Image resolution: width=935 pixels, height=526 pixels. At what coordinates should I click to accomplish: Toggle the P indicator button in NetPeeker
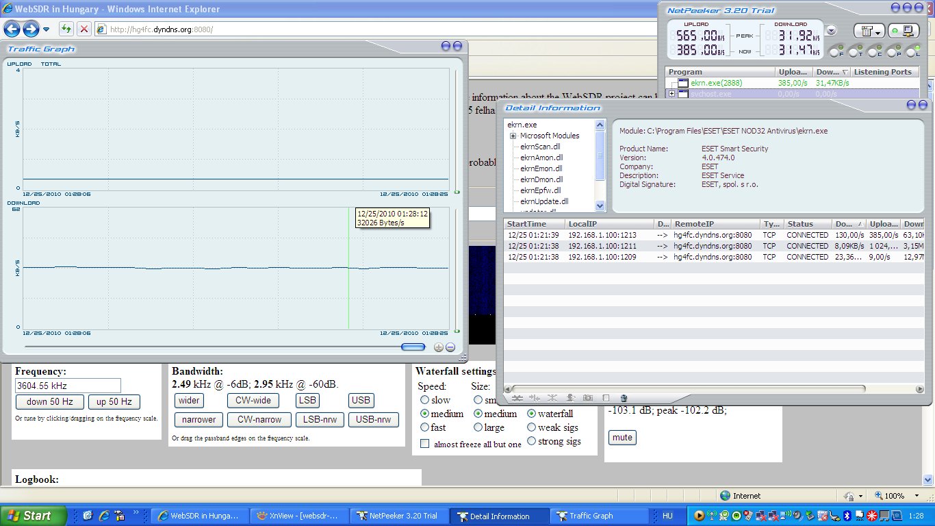[x=893, y=51]
